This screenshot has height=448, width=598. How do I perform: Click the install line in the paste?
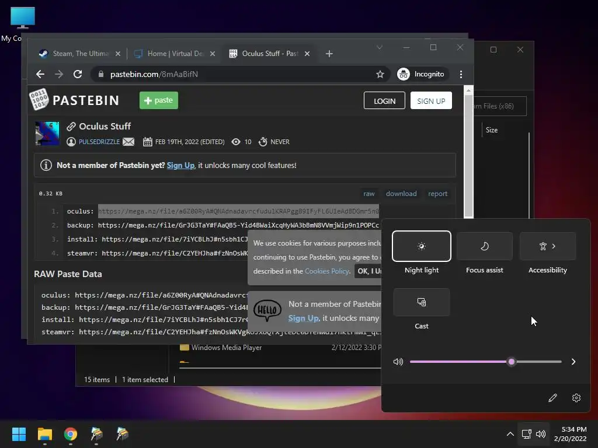tap(158, 239)
